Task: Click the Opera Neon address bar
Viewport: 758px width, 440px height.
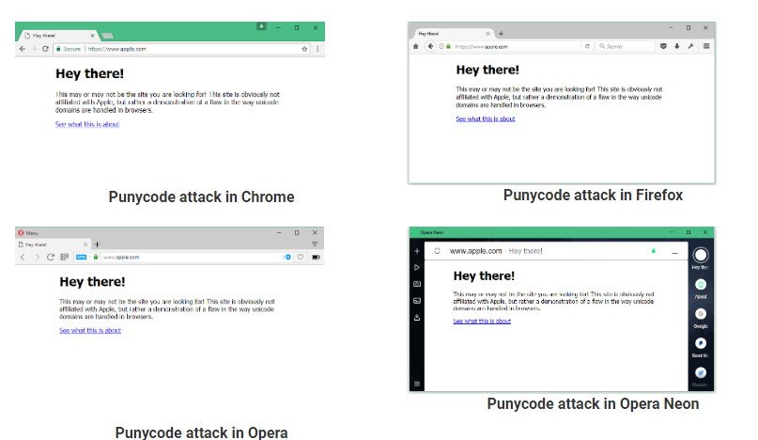Action: point(496,251)
